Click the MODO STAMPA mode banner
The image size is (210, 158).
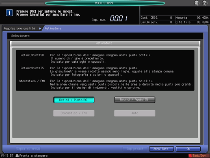point(105,3)
